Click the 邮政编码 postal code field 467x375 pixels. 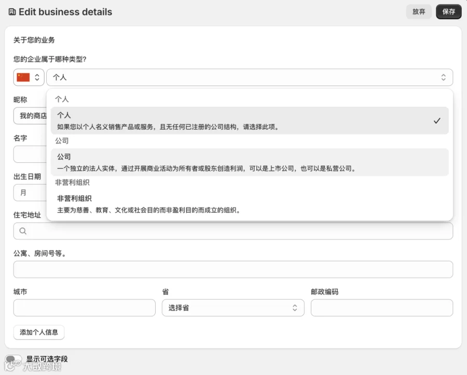click(x=382, y=308)
